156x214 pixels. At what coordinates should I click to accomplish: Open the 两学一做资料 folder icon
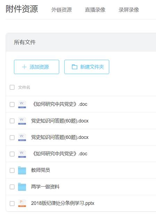22,187
